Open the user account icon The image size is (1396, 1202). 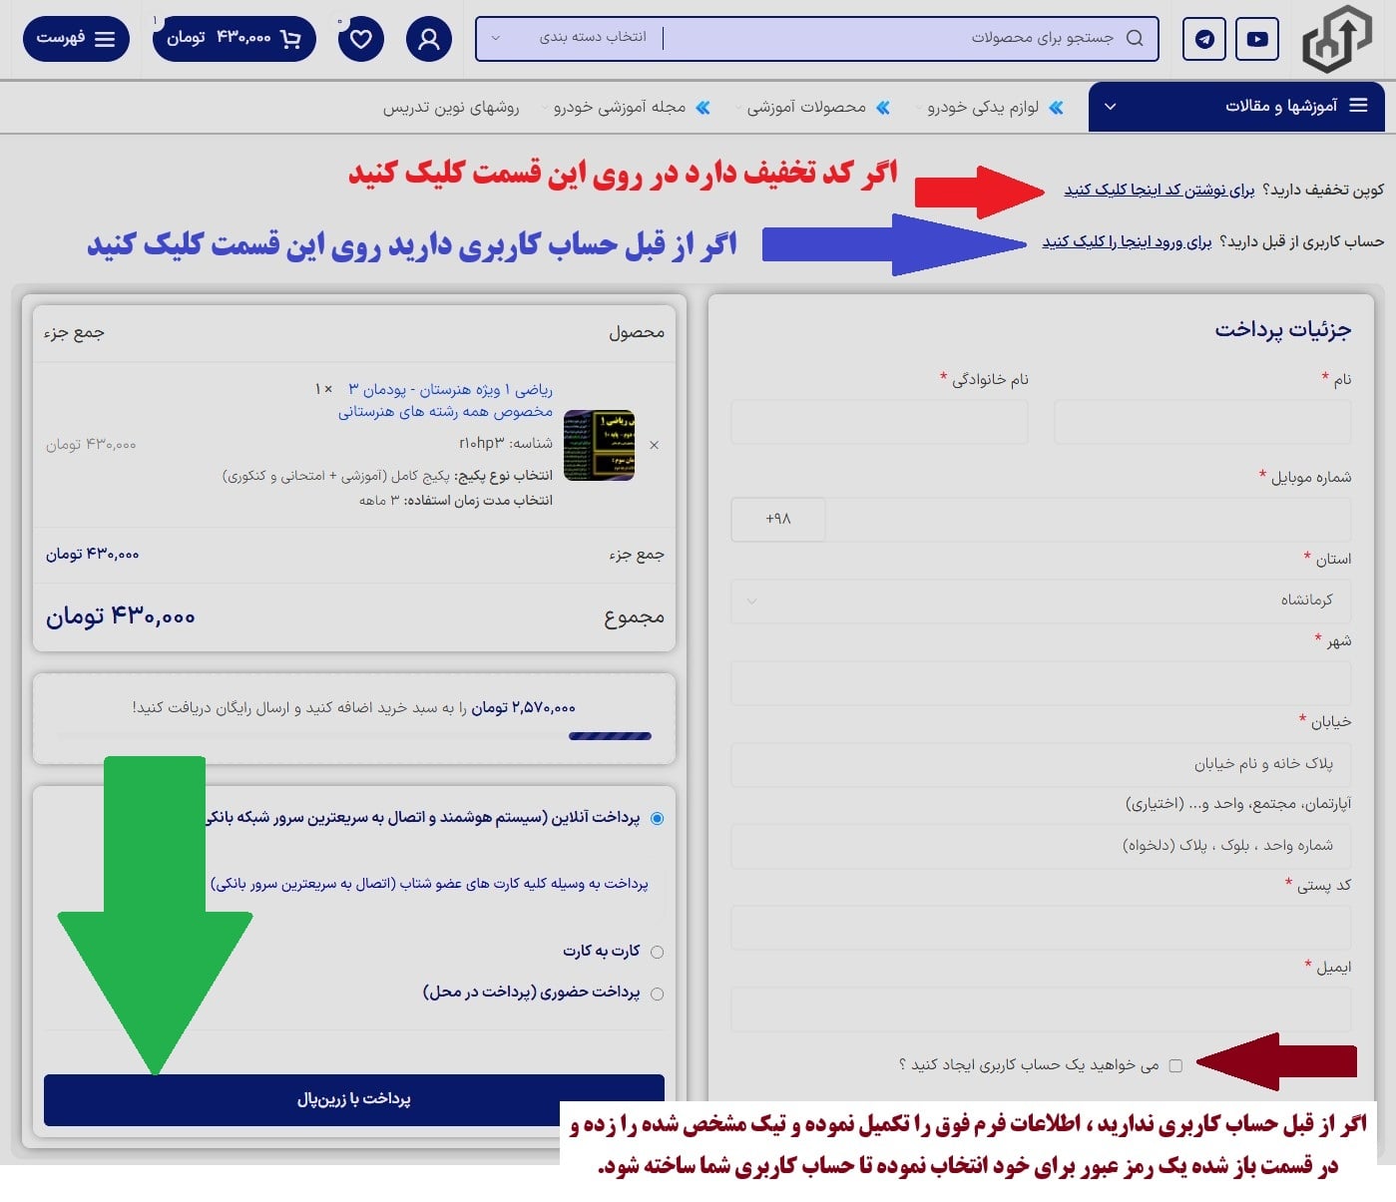429,40
